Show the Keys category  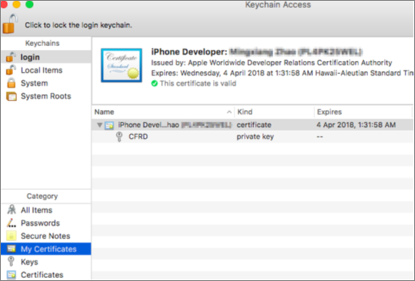click(x=46, y=262)
